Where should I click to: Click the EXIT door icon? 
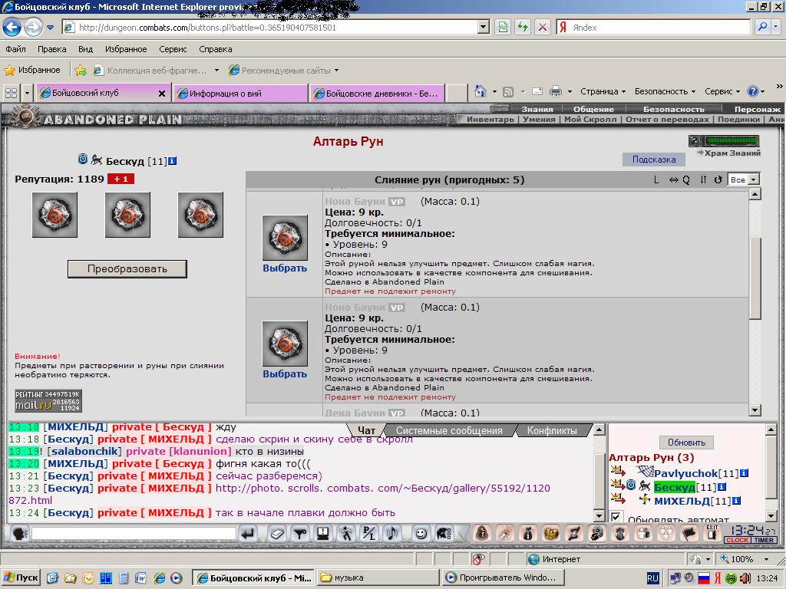[x=712, y=534]
